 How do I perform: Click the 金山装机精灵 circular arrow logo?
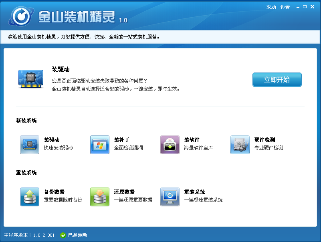[x=21, y=16]
